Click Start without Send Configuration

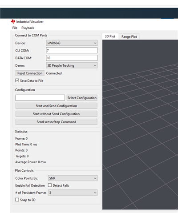tap(57, 114)
